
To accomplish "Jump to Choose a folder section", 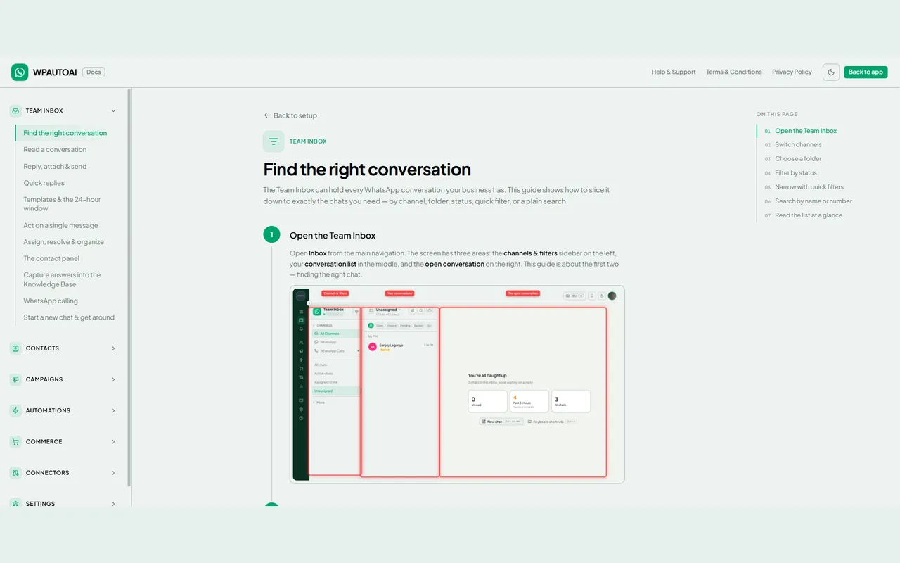I will click(x=798, y=158).
